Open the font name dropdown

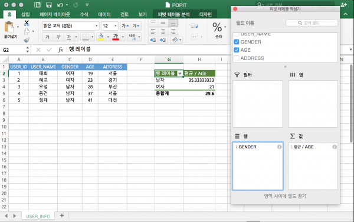tap(96, 26)
